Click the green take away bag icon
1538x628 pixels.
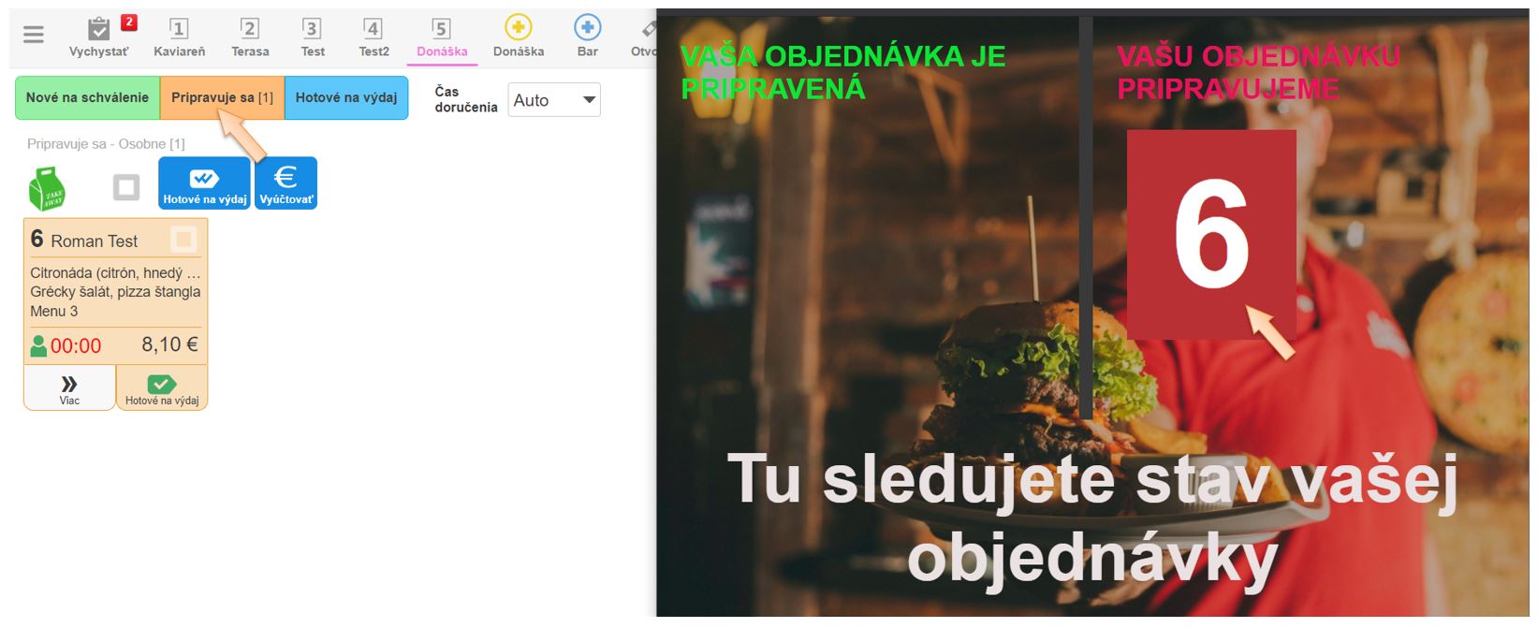click(47, 188)
